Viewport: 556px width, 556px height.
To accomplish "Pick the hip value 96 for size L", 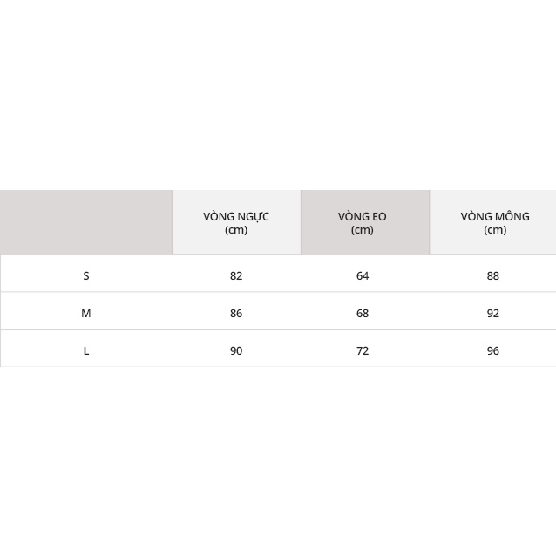I will [x=493, y=350].
